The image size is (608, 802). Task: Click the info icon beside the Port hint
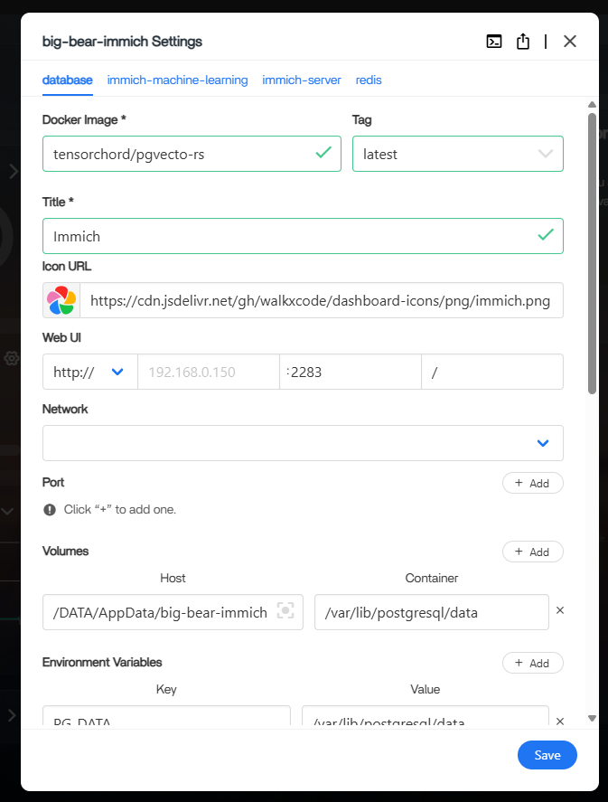pyautogui.click(x=50, y=509)
